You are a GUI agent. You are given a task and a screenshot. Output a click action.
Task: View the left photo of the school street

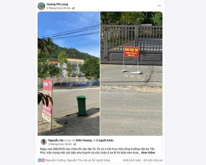click(x=69, y=74)
